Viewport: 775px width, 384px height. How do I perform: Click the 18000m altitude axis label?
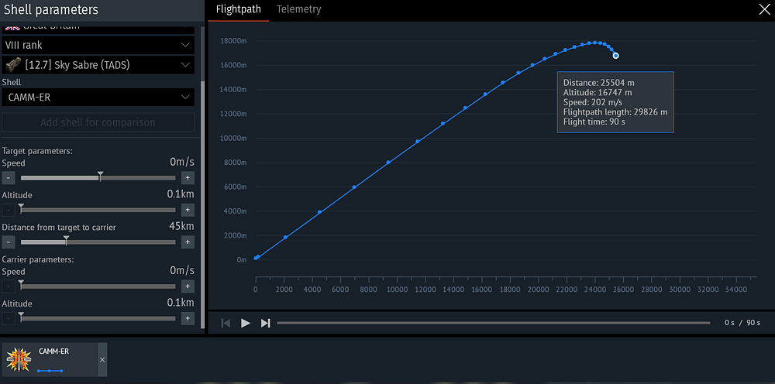tap(233, 41)
